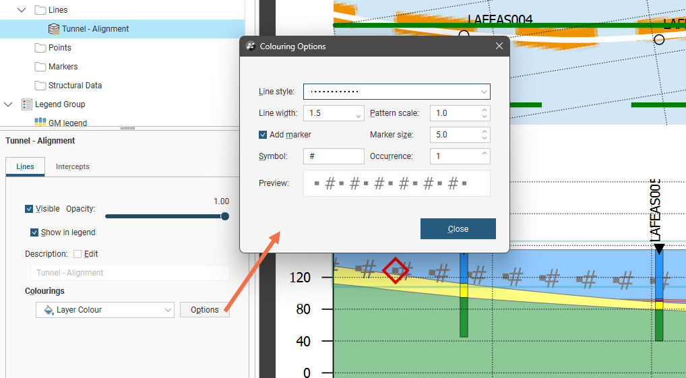Collapse the Lines folder chevron

coord(22,9)
